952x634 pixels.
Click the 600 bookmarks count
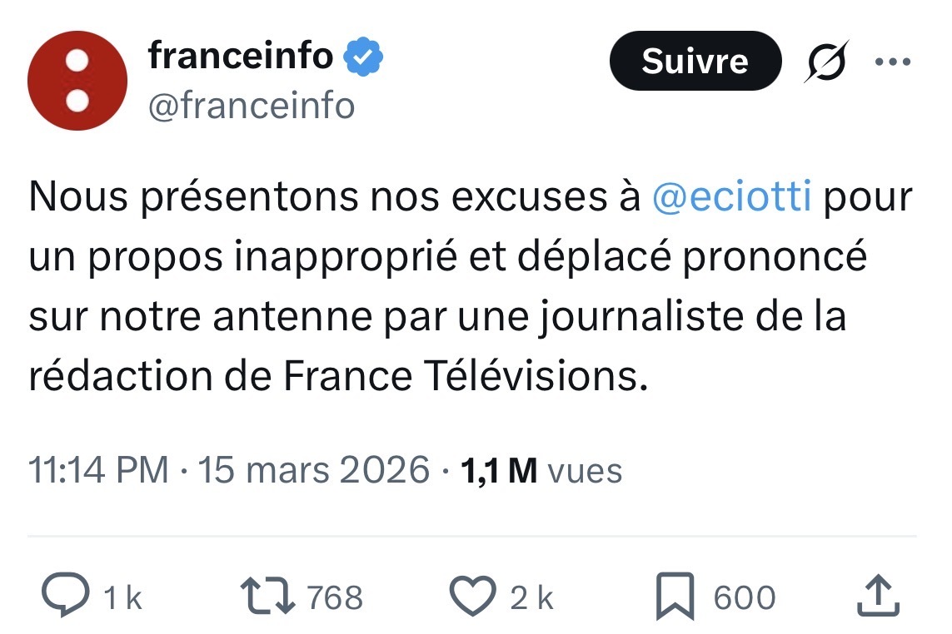744,598
